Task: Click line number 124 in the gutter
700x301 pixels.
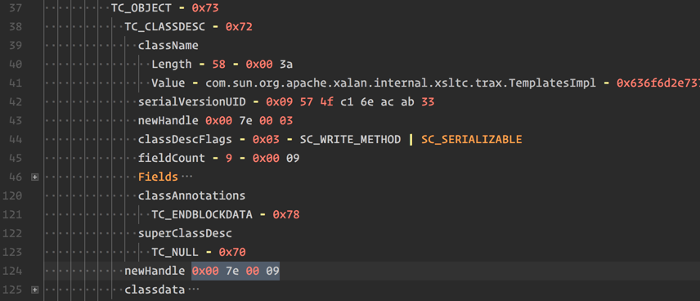Action: click(12, 271)
